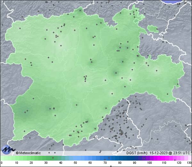Click the 10 value on the scale

click(x=16, y=163)
